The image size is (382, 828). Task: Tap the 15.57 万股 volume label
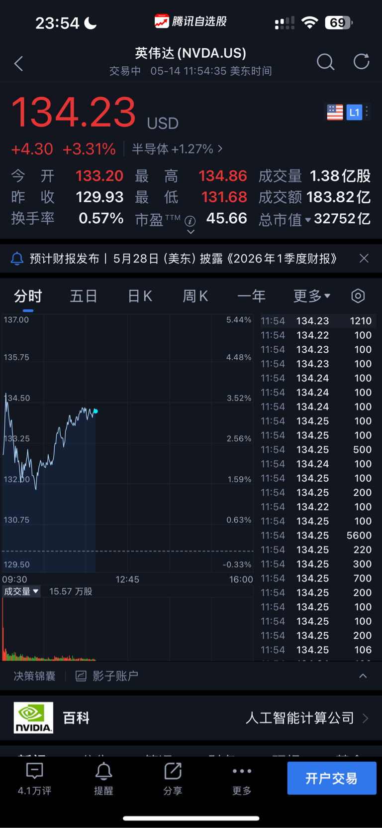(x=71, y=591)
